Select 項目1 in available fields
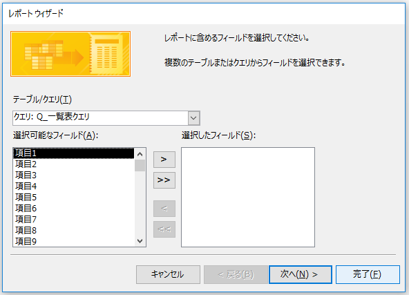This screenshot has width=409, height=295. (x=73, y=153)
